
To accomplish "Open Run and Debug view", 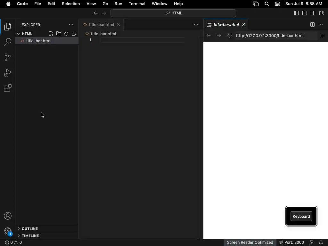I will (8, 73).
